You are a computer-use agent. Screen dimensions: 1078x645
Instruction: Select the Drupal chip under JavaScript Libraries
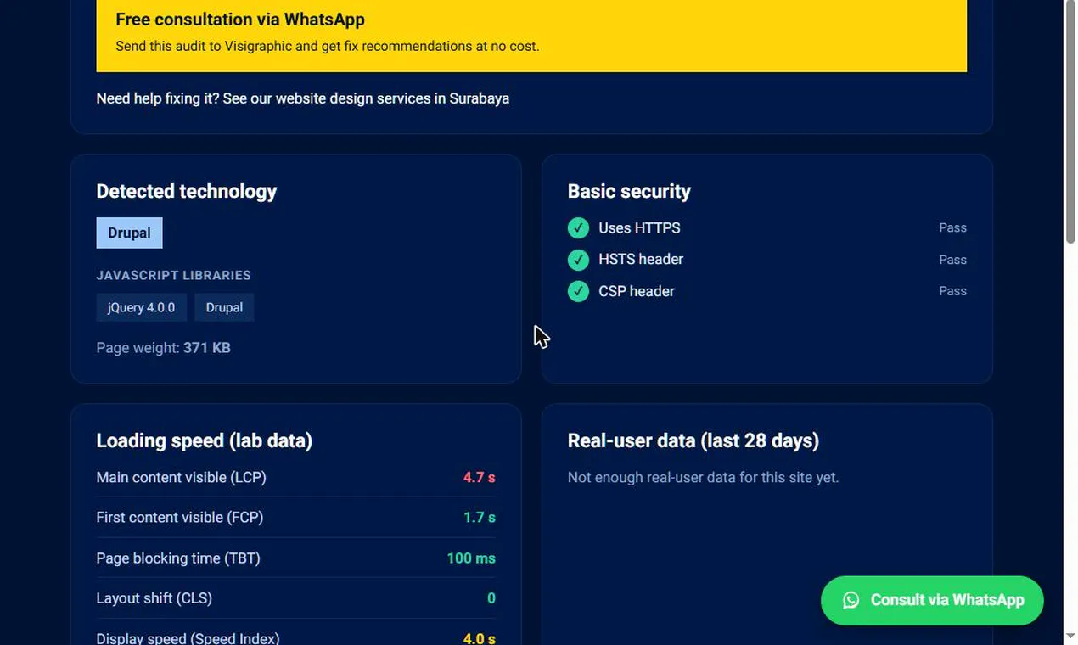[224, 307]
